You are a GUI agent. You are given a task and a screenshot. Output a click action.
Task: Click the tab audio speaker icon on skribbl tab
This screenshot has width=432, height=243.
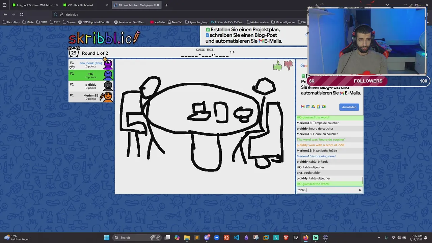[x=120, y=5]
